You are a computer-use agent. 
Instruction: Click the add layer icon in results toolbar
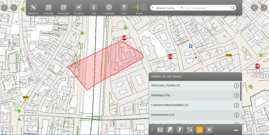(170, 130)
